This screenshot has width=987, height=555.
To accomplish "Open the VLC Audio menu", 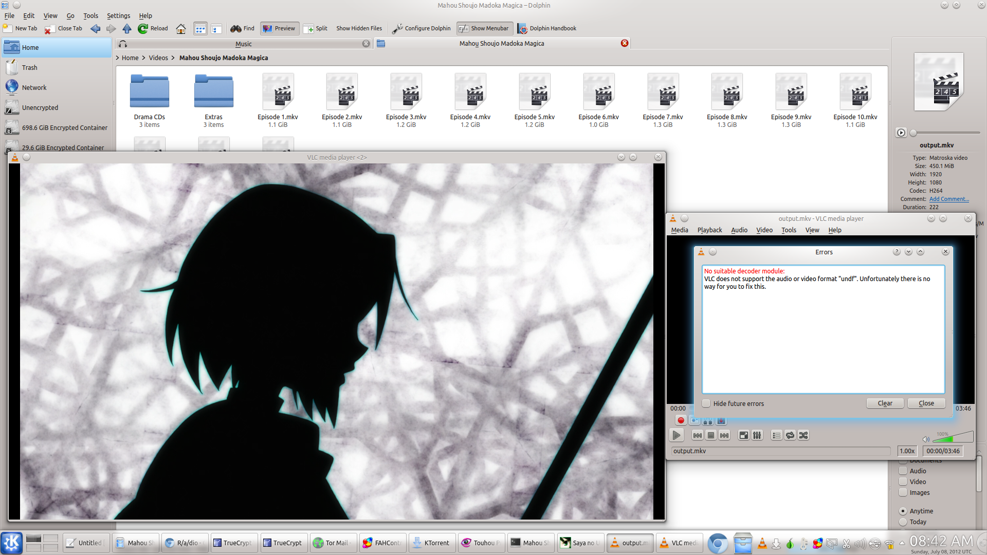I will [739, 230].
